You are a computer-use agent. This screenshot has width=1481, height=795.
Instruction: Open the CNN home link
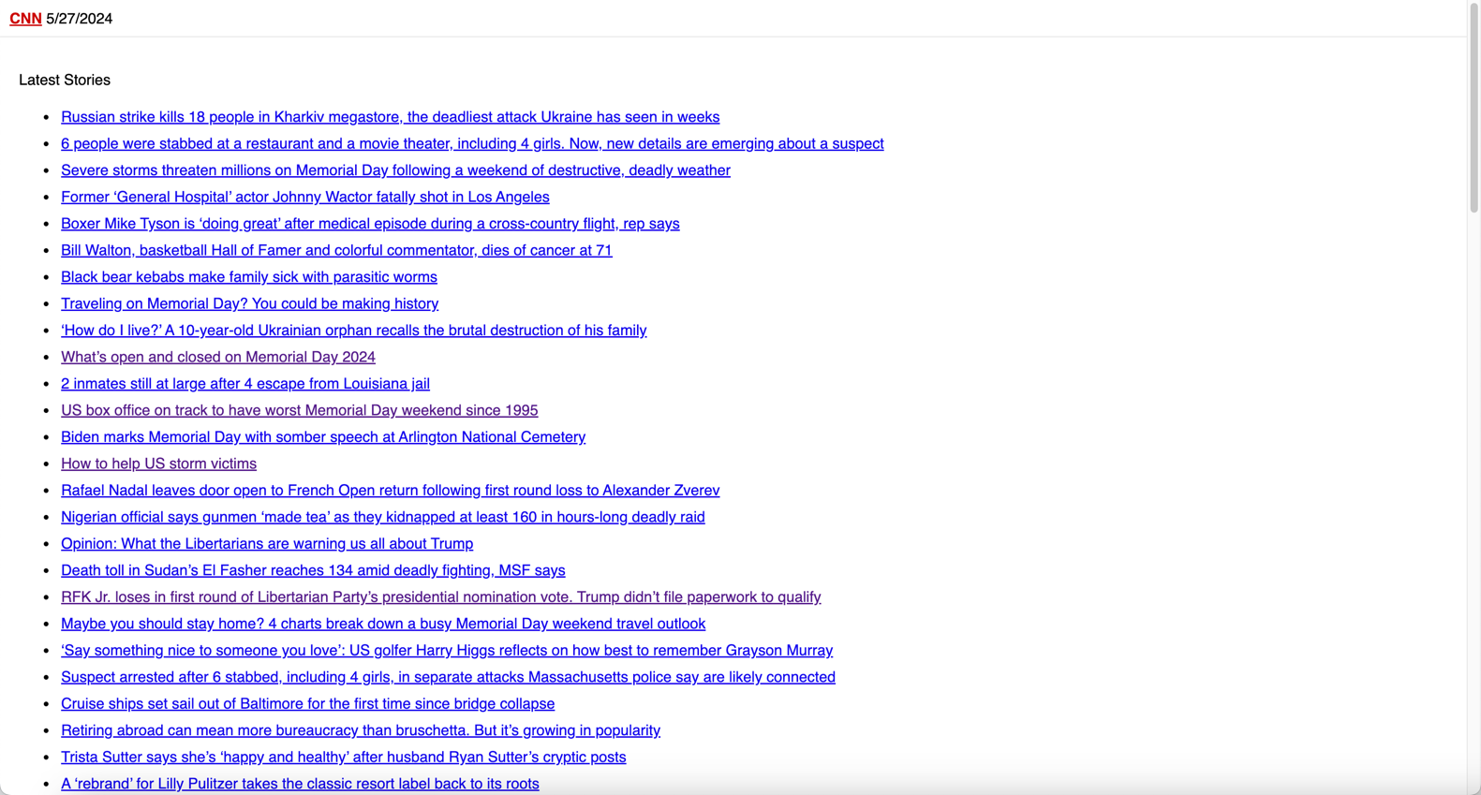click(25, 19)
